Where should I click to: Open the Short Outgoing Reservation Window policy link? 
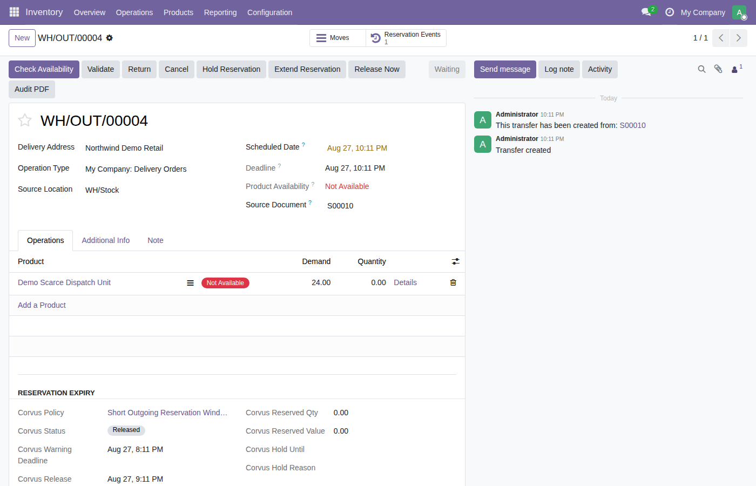(x=167, y=413)
